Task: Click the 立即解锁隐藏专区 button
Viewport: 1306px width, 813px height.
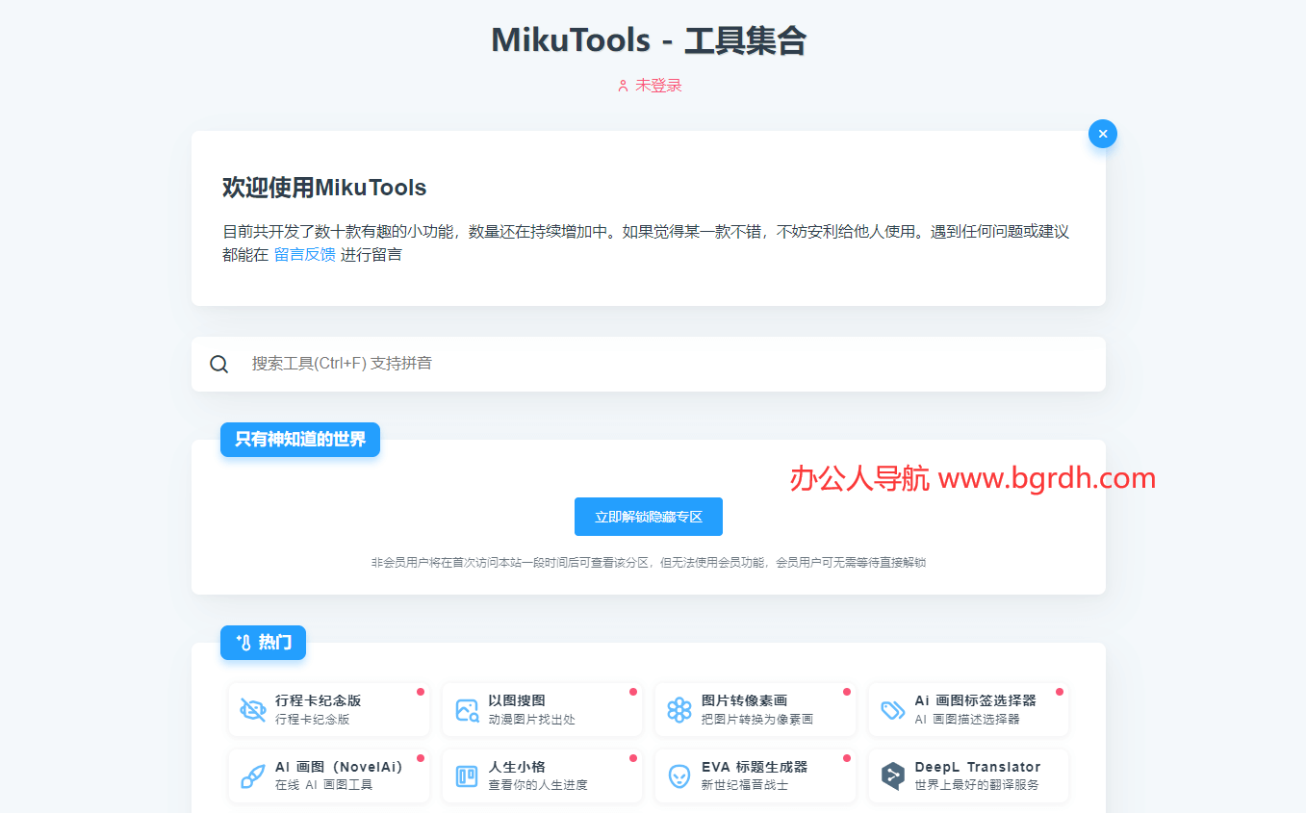Action: coord(649,517)
